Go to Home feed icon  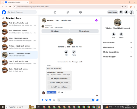pos(55,12)
